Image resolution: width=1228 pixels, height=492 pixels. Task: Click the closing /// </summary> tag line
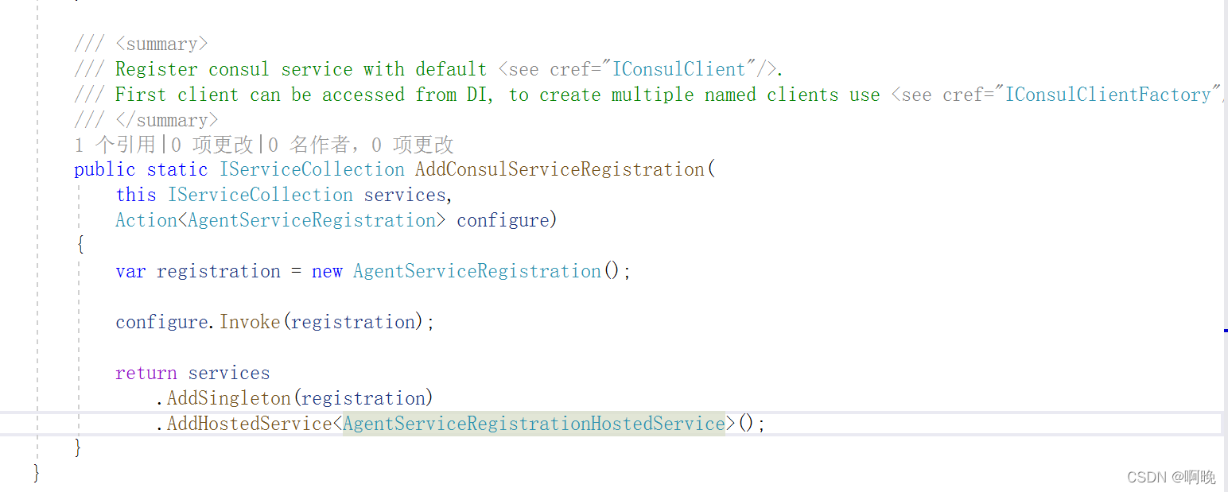[146, 120]
